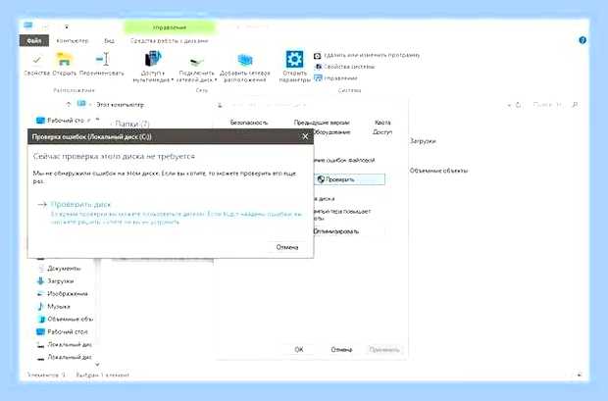Open Объемные объекты in content pane

[438, 171]
